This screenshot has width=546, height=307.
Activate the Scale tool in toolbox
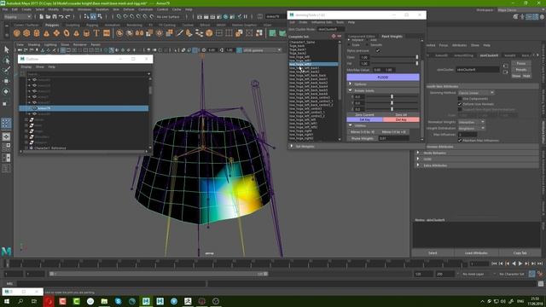click(x=6, y=103)
